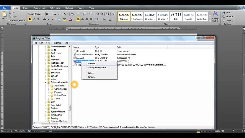
Task: Click Multilevel List icon
Action: [x=91, y=14]
